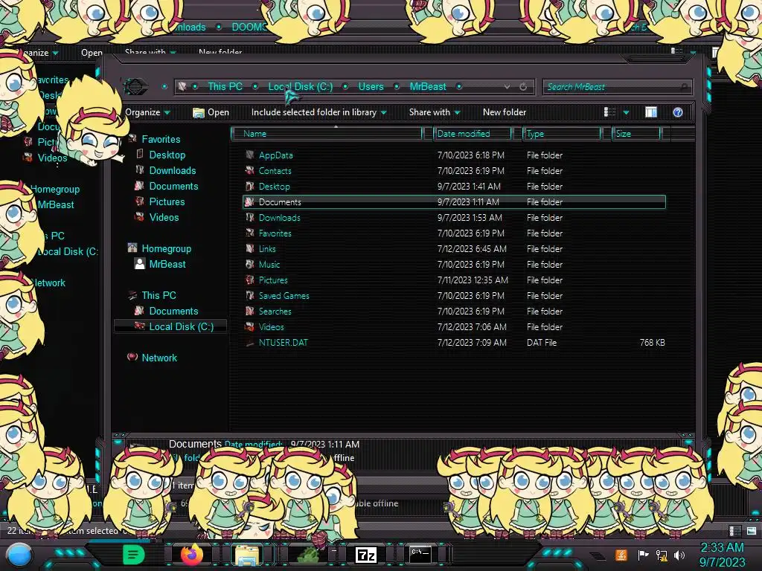Image resolution: width=762 pixels, height=571 pixels.
Task: Select the Contacts folder icon
Action: pyautogui.click(x=250, y=171)
